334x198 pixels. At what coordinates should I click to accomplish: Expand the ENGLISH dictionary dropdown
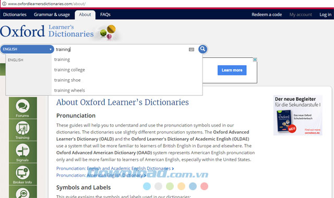coord(27,49)
